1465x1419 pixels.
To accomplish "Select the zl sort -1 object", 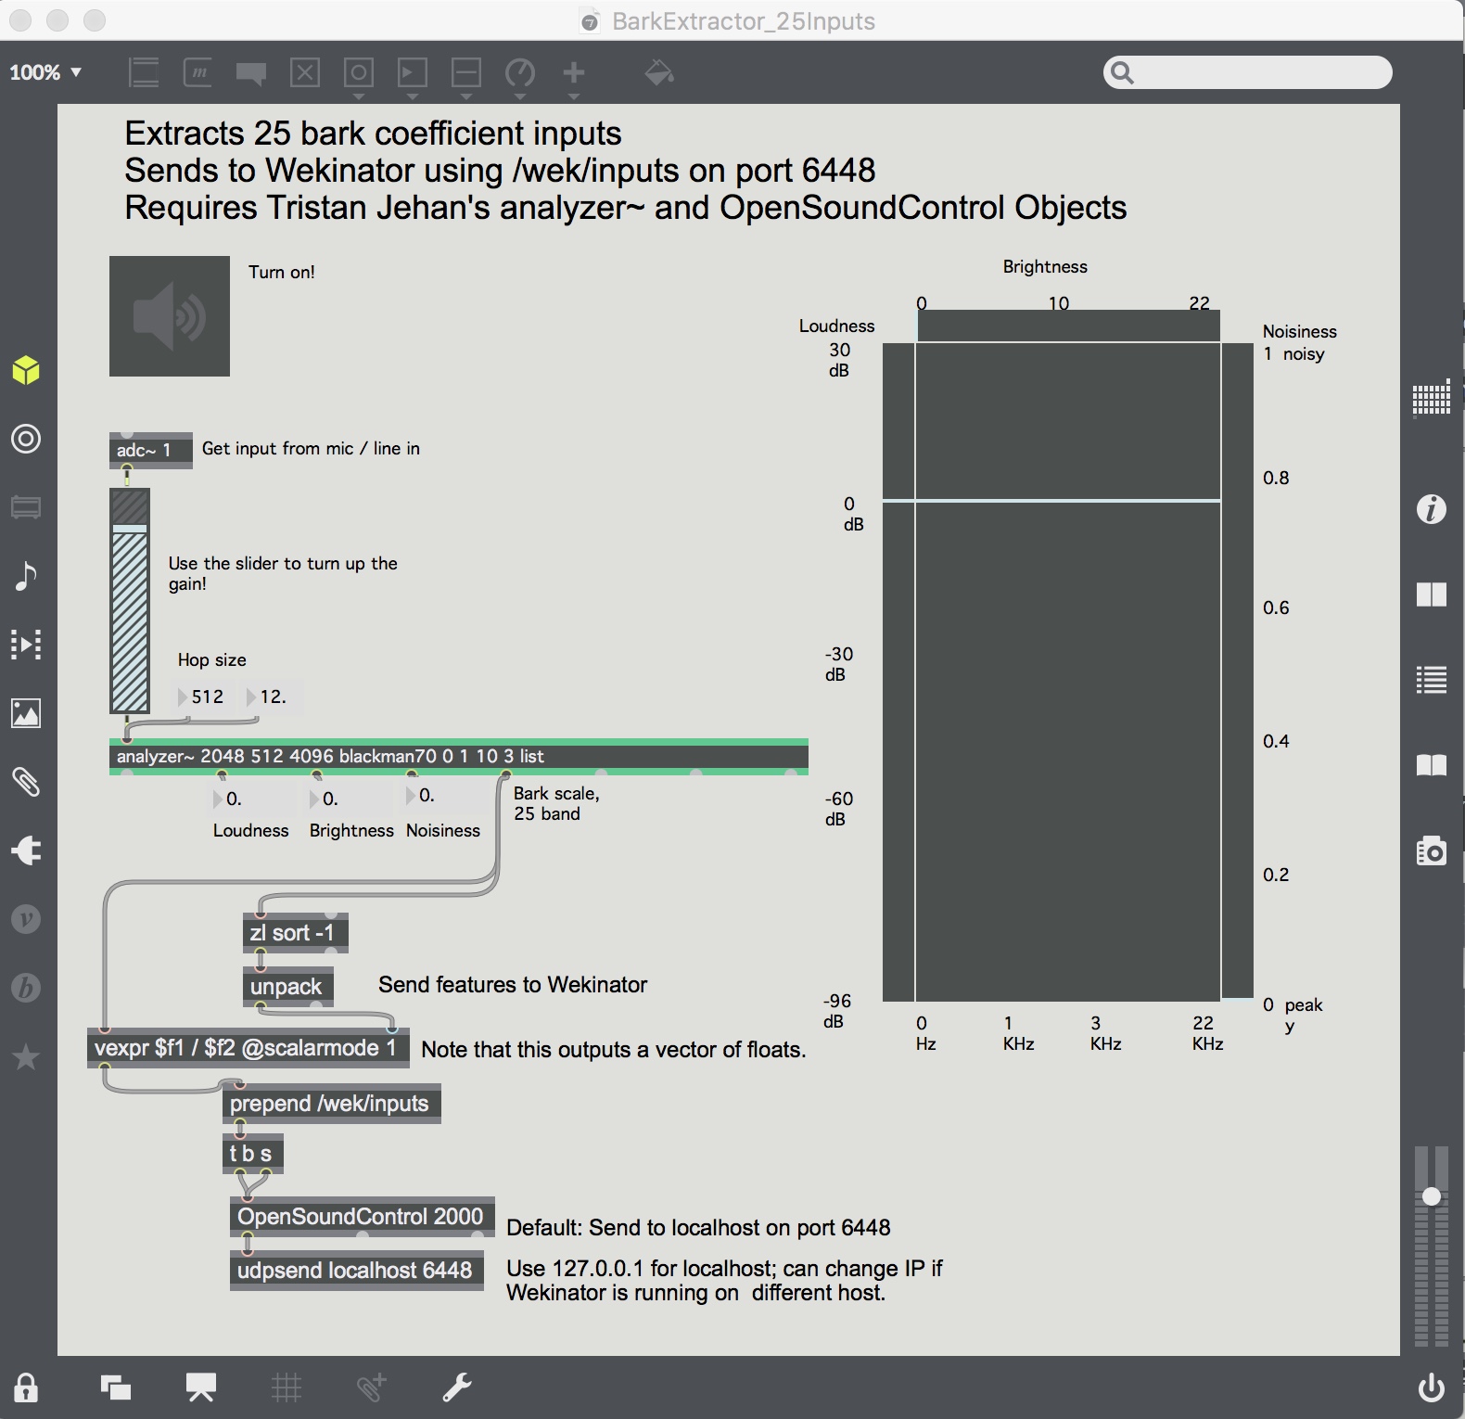I will pos(296,933).
